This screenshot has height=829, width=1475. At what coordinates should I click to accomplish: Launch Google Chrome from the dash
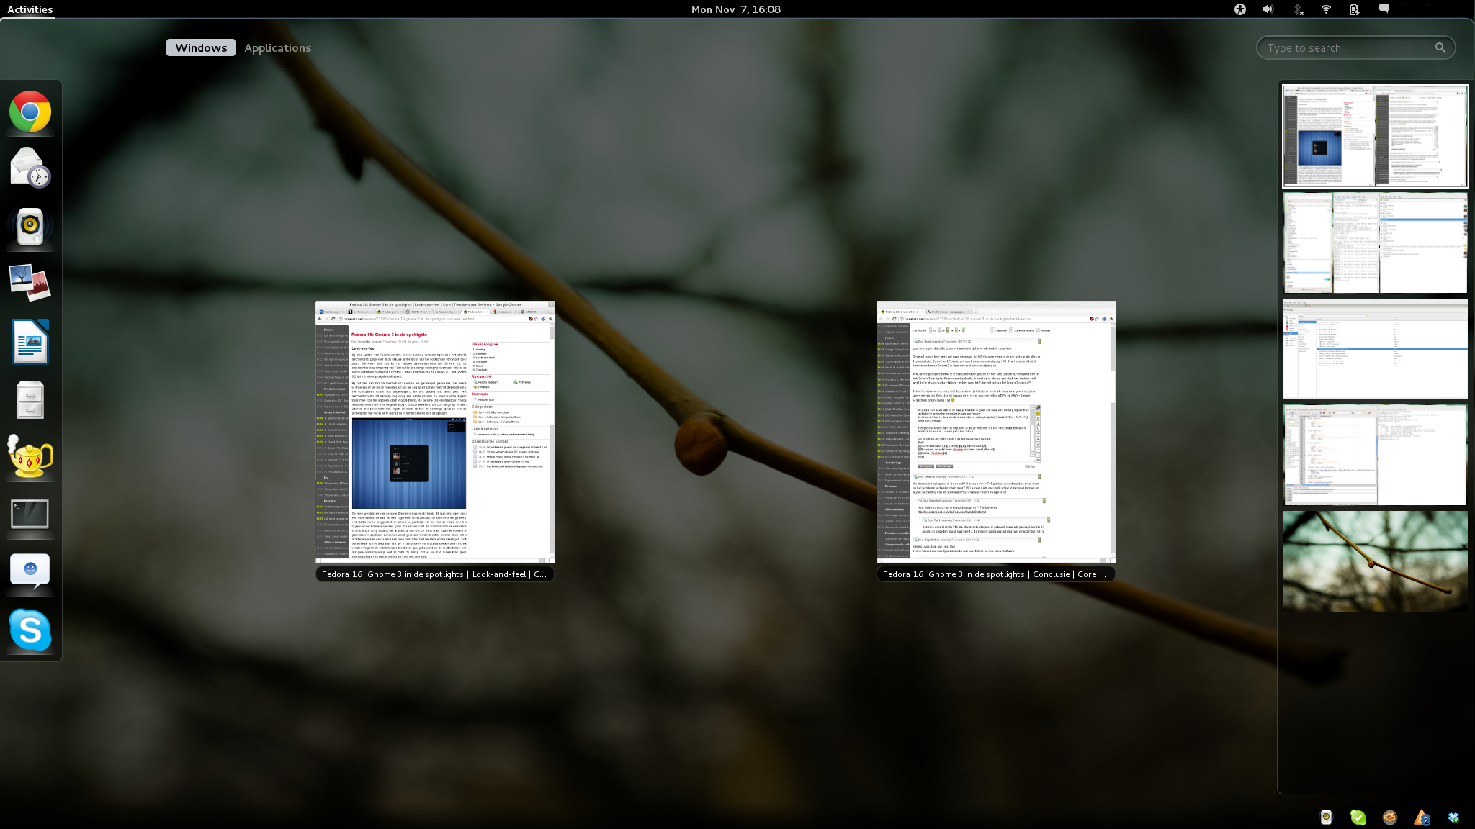30,112
